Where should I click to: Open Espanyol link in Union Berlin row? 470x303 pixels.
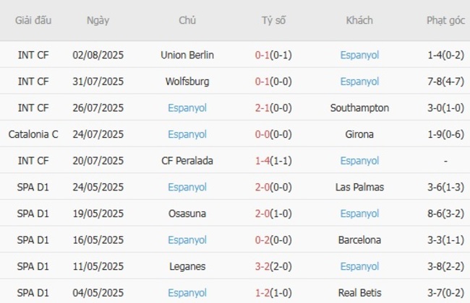[359, 55]
